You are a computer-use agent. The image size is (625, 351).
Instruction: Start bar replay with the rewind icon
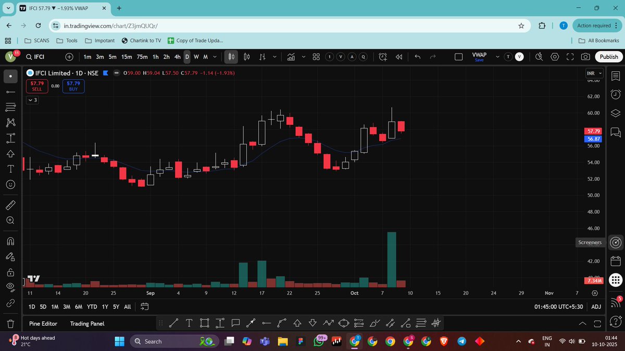pyautogui.click(x=398, y=57)
